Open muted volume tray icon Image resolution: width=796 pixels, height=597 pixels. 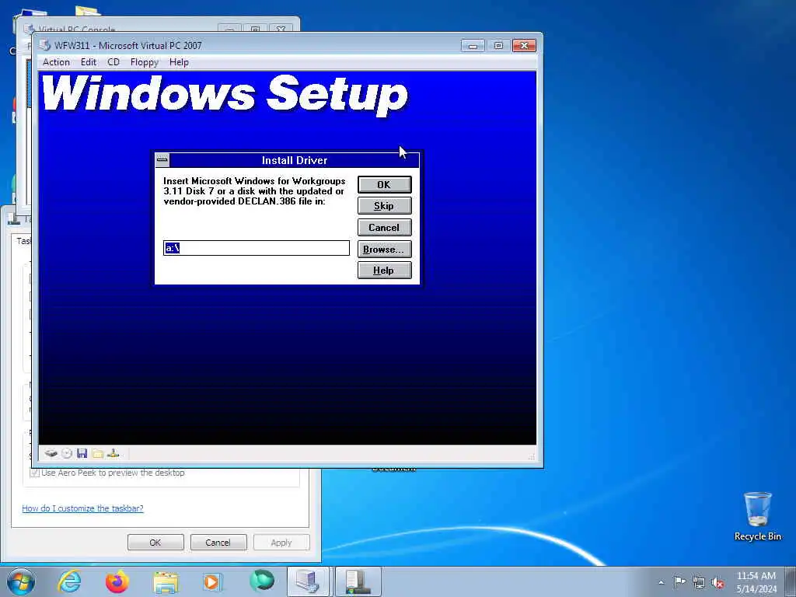tap(717, 582)
